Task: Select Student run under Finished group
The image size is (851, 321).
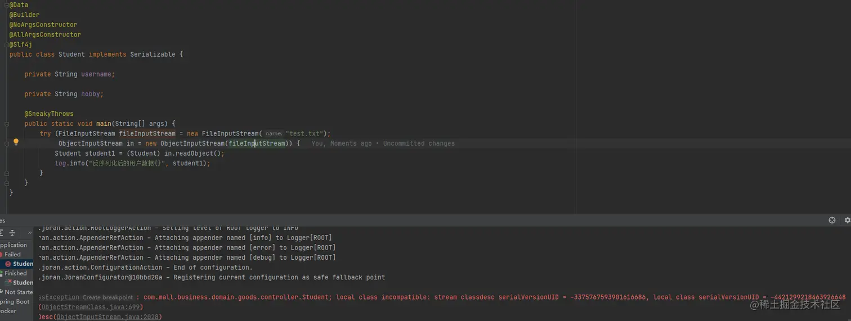Action: point(23,283)
